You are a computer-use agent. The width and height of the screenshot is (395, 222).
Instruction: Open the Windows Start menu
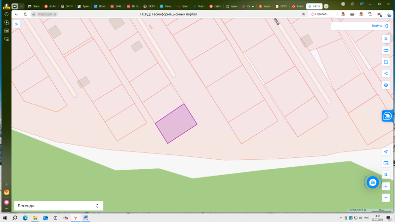(5, 218)
